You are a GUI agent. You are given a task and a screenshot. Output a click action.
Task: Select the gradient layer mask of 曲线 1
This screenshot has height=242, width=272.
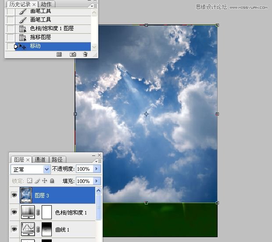47,229
